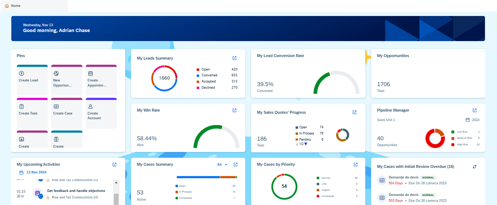Select the Create Account pin tile
The image size is (497, 205).
click(101, 113)
